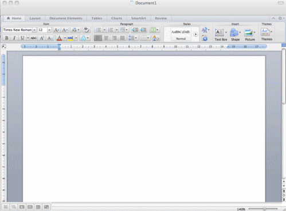This screenshot has width=286, height=211.
Task: Center the text
Action: pyautogui.click(x=106, y=38)
